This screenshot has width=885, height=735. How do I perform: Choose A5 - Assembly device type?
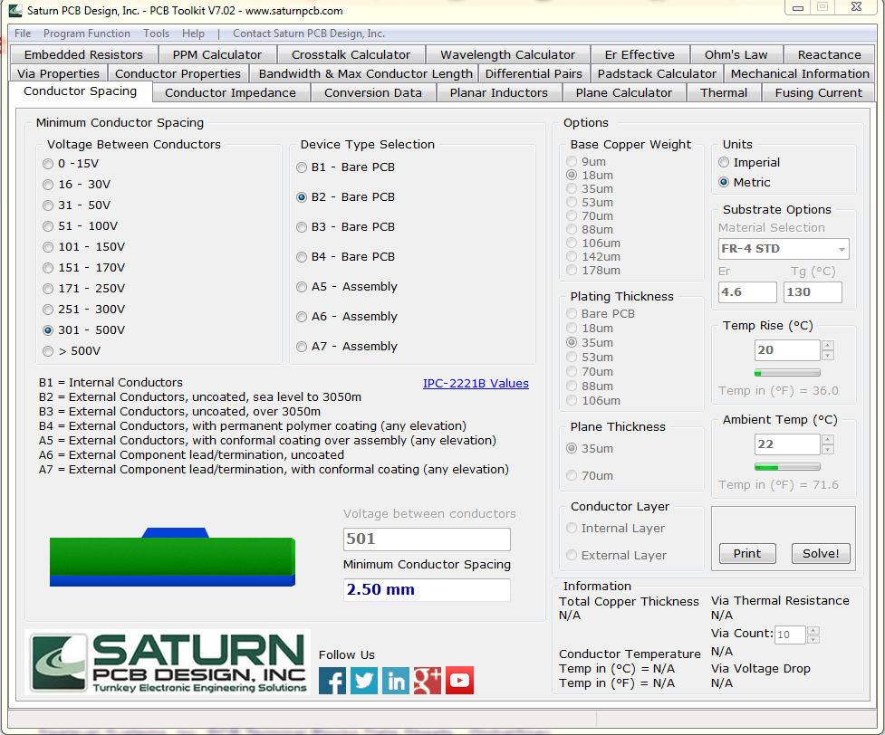303,287
